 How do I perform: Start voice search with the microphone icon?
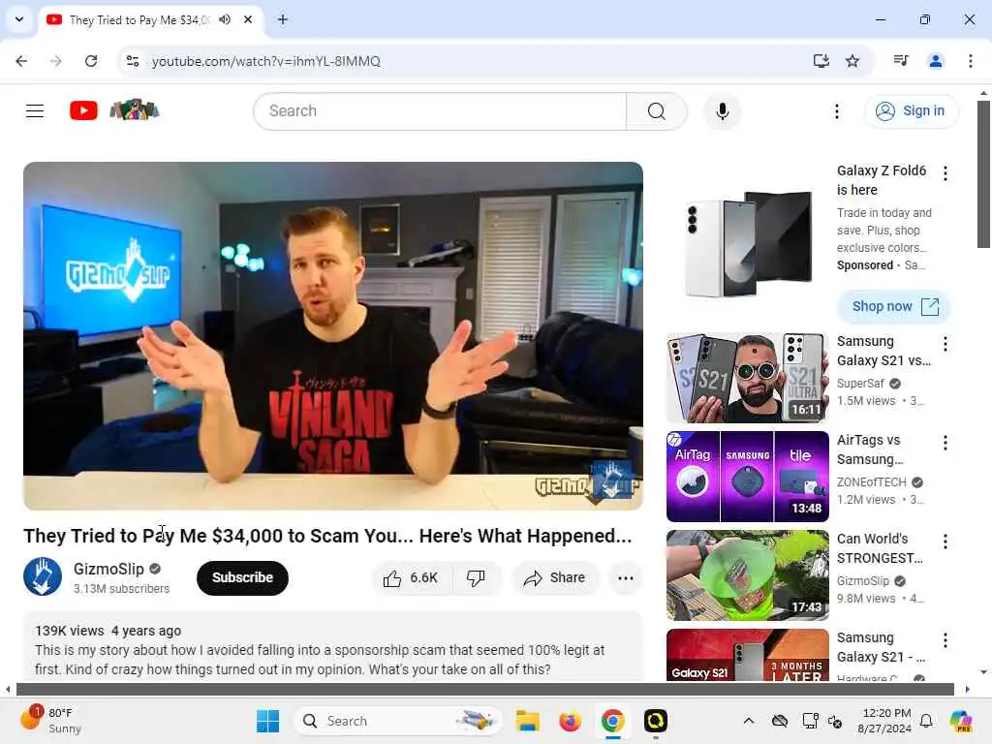(x=722, y=111)
